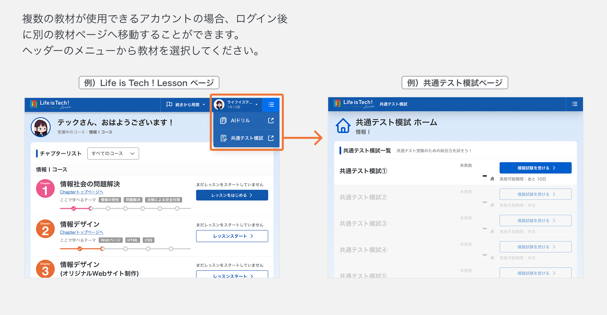Click the 共通テスト模試① row title

(x=364, y=171)
